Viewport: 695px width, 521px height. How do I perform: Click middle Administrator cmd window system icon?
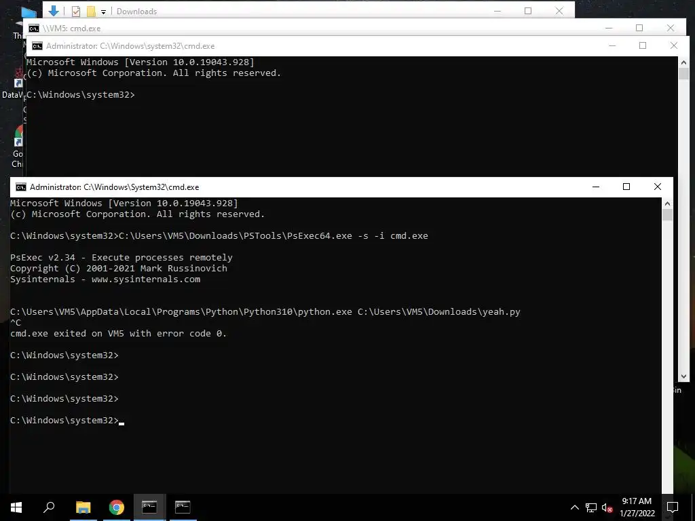pyautogui.click(x=37, y=46)
